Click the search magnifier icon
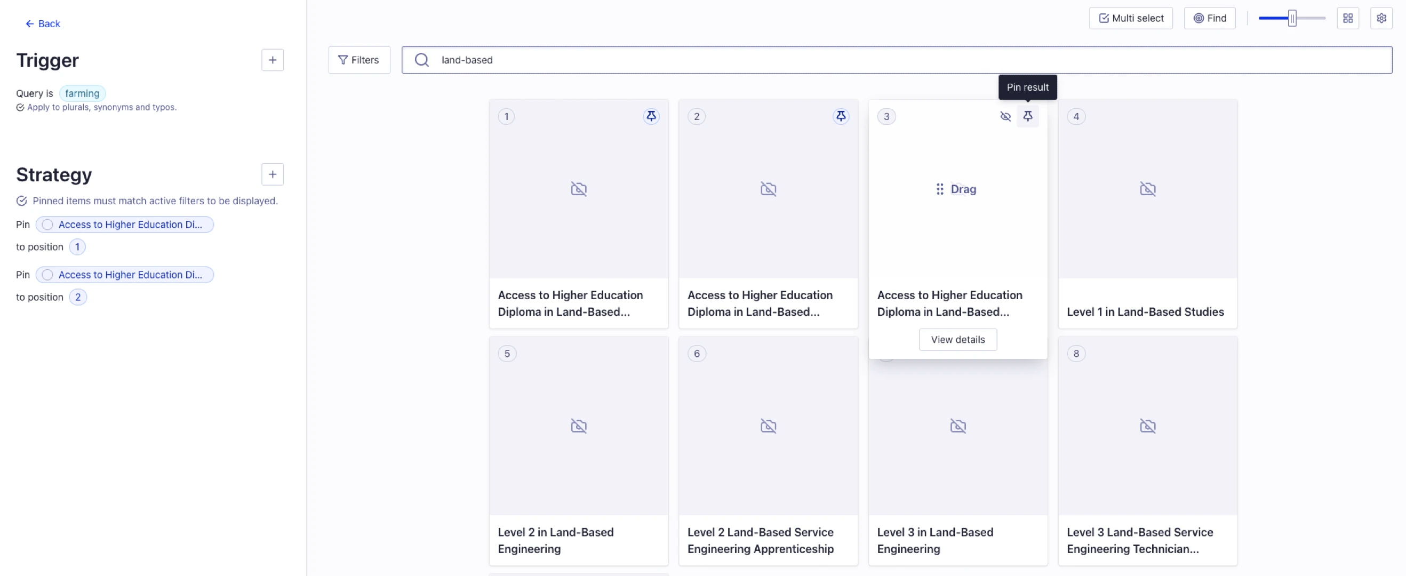1406x576 pixels. click(421, 60)
